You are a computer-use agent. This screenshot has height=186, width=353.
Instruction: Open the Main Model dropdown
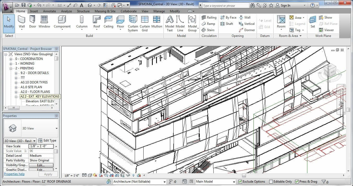coord(234,181)
